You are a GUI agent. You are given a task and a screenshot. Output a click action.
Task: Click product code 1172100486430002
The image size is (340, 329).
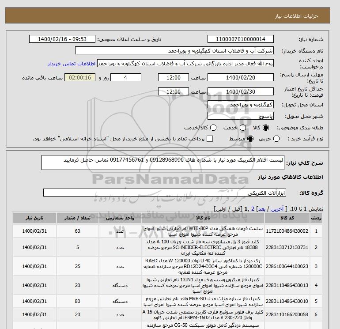click(x=287, y=231)
